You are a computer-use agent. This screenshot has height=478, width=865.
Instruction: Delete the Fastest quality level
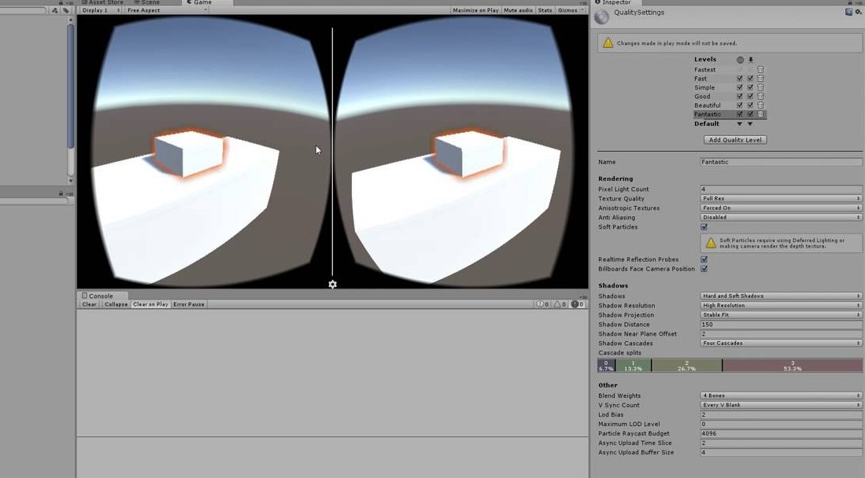(x=760, y=69)
